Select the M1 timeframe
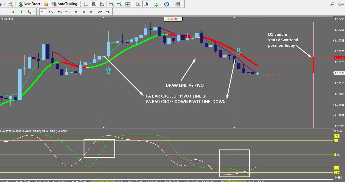 click(43, 12)
